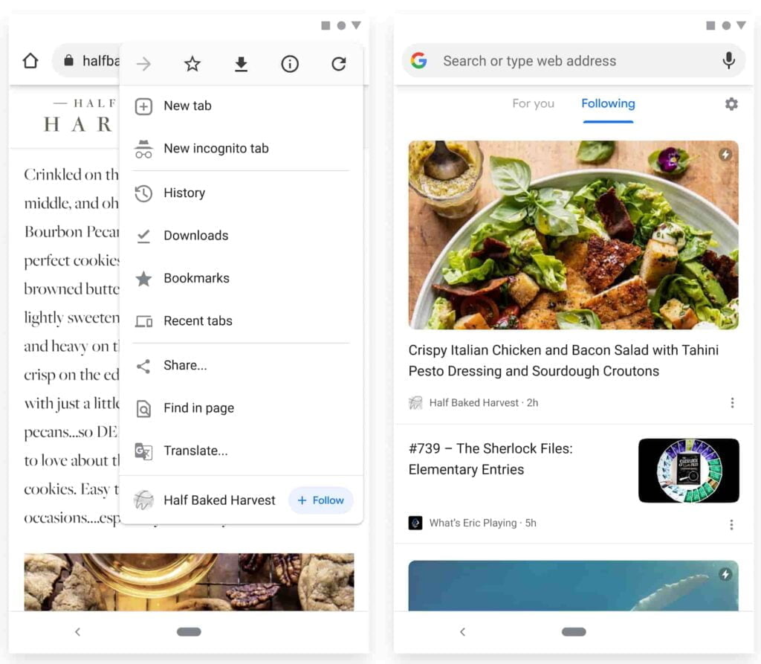Open the Sherlock Files thumbnail
This screenshot has width=761, height=664.
(x=689, y=470)
